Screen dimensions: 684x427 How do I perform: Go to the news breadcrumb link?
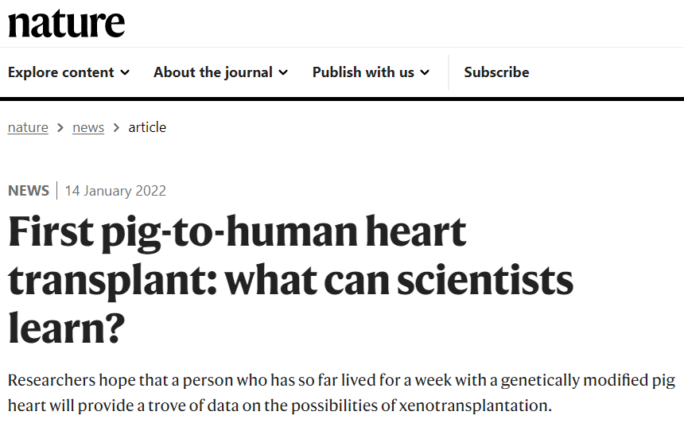point(88,127)
